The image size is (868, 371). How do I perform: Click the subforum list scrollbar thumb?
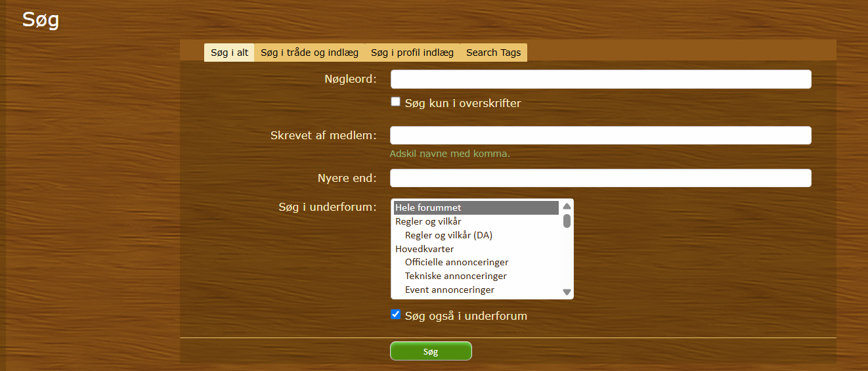(567, 221)
